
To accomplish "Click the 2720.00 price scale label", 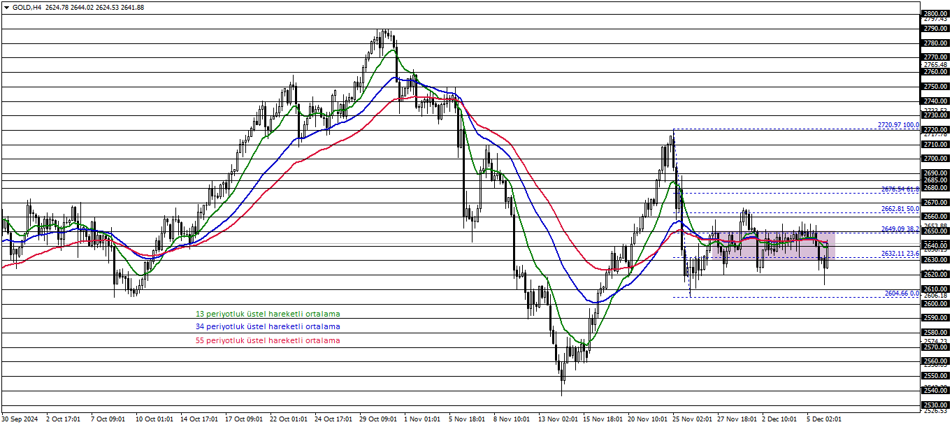I will (x=935, y=130).
